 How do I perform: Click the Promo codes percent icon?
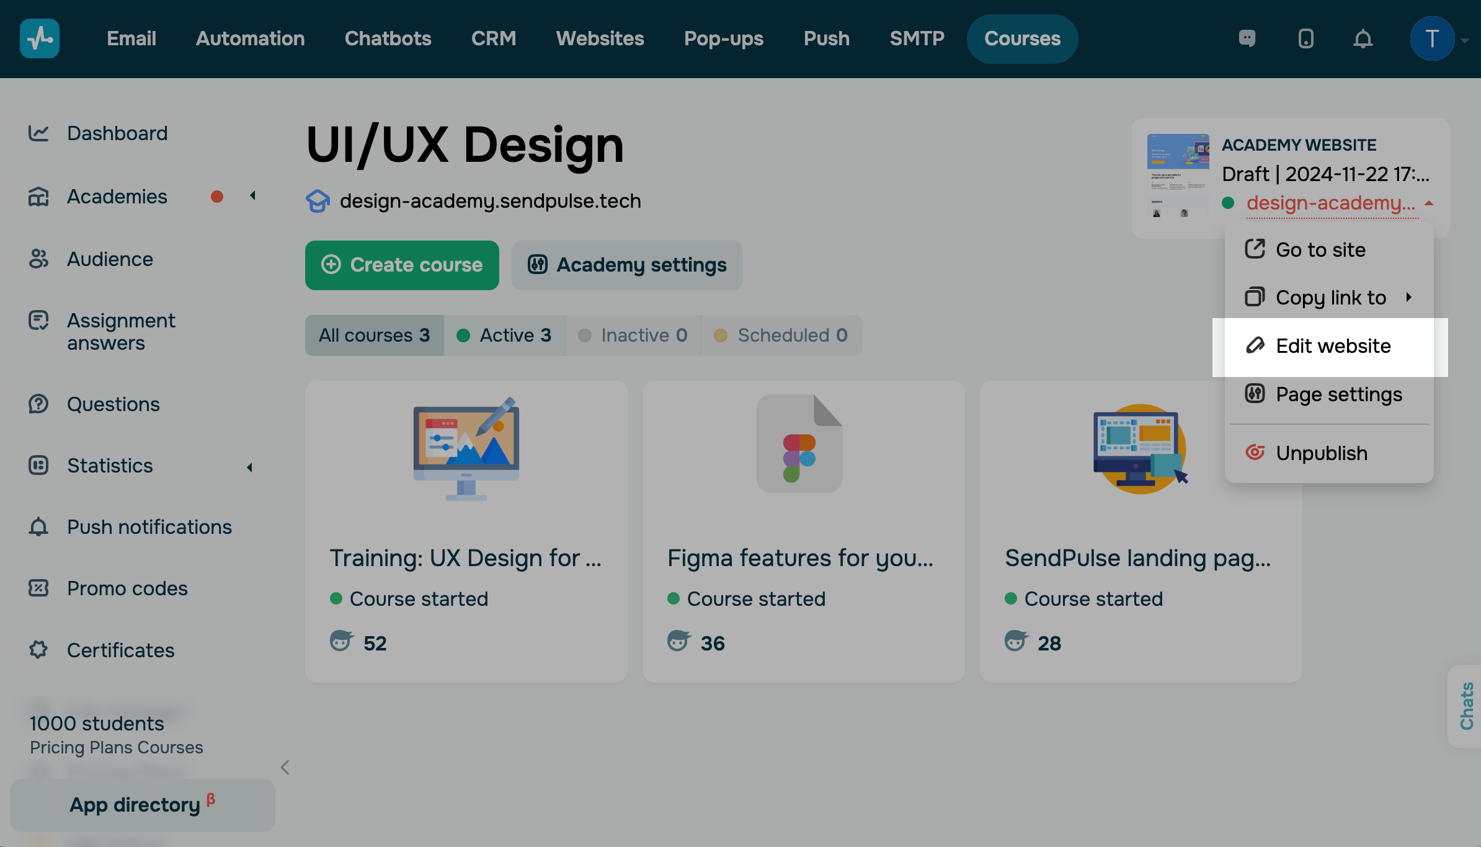tap(38, 588)
